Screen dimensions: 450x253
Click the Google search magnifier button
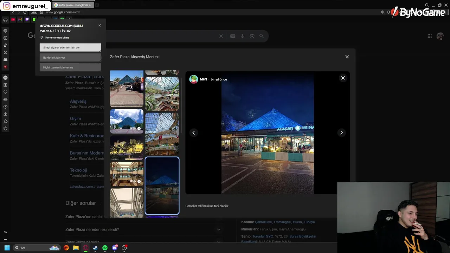coord(262,36)
